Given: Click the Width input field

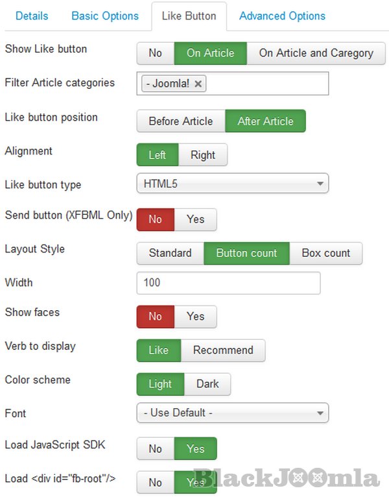Looking at the screenshot, I should pos(228,283).
